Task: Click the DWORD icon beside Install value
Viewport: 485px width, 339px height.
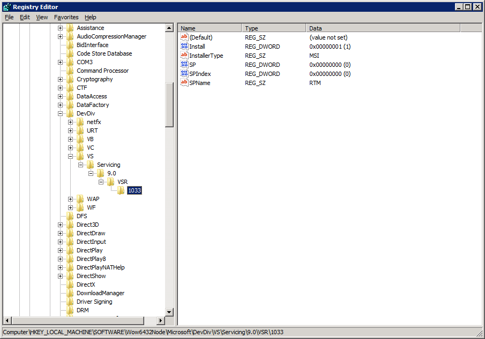Action: pyautogui.click(x=184, y=47)
